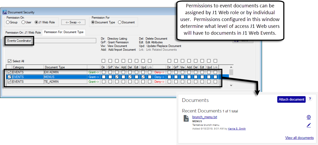Open the Kerrie S. Smith link
The image size is (318, 145).
(x=237, y=129)
